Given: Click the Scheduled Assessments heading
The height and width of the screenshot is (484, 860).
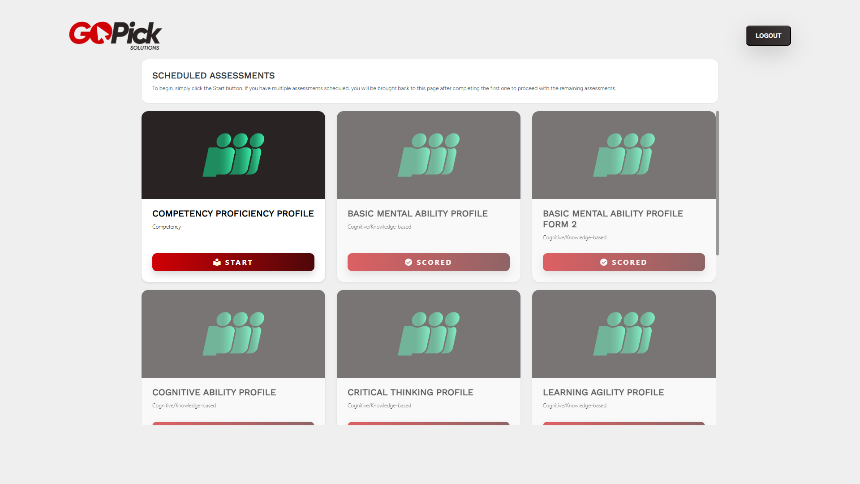Looking at the screenshot, I should [213, 76].
